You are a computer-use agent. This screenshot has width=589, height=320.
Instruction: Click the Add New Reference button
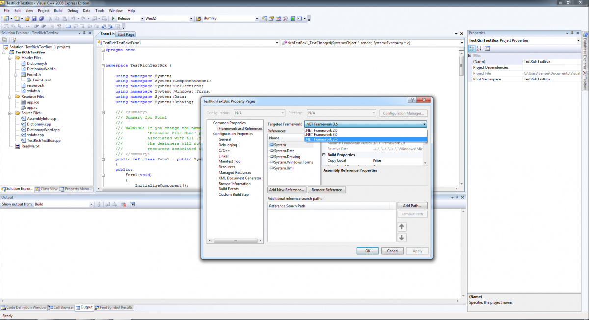pos(287,190)
